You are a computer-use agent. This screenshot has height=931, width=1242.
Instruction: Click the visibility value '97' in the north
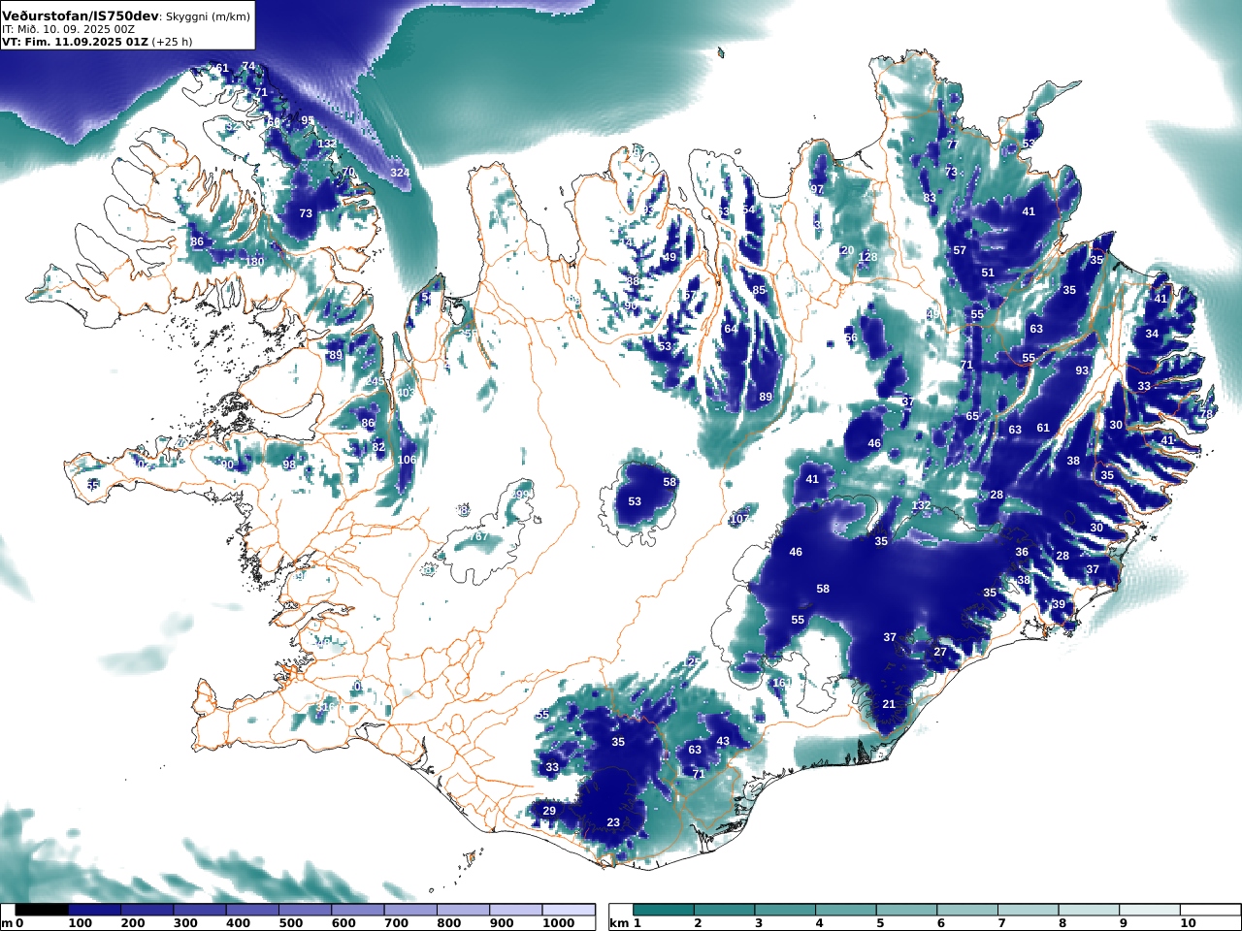click(x=817, y=189)
